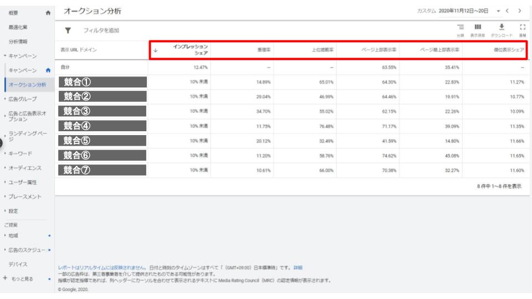Expand プレースメント in sidebar
This screenshot has height=299, width=532.
point(5,196)
